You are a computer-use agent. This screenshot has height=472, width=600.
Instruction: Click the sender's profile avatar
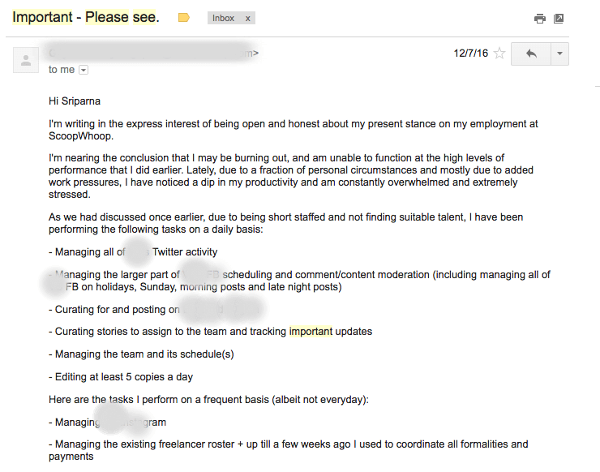pos(26,60)
